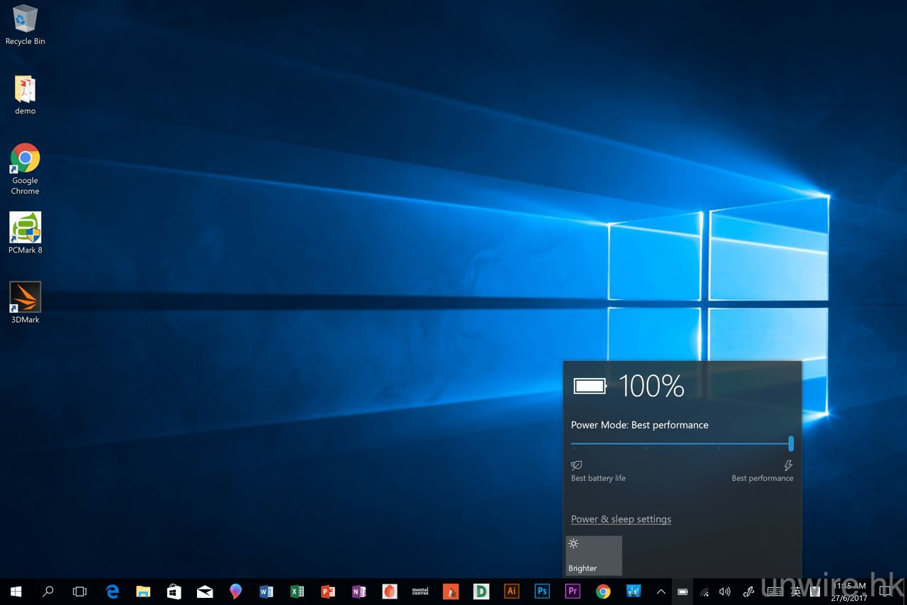
Task: Set power slider to Best battery life
Action: coord(573,445)
